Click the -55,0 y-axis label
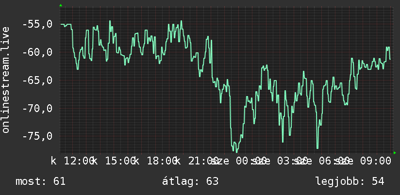The width and height of the screenshot is (400, 195). [37, 24]
